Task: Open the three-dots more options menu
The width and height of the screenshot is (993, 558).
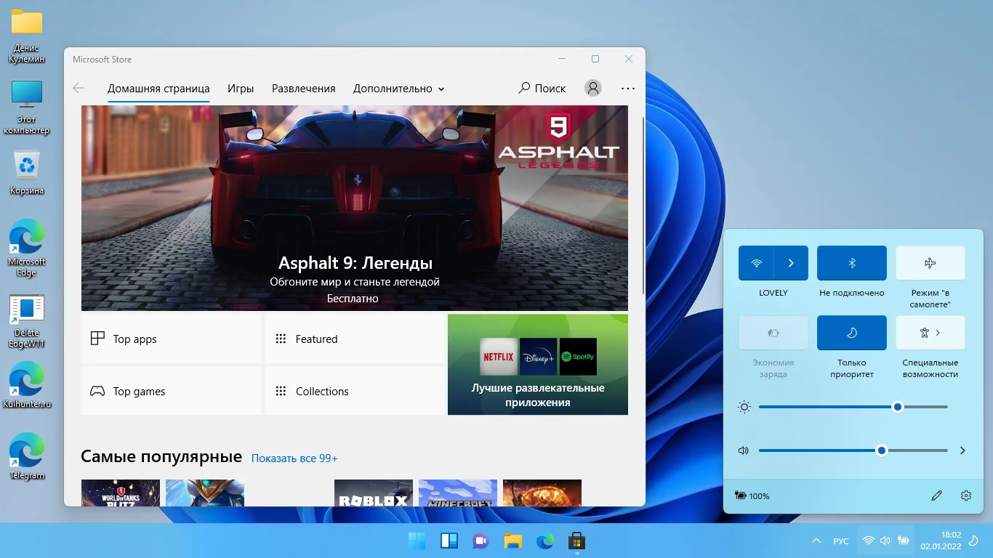Action: coord(628,88)
